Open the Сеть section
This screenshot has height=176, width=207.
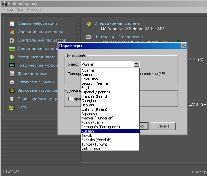tap(22, 107)
